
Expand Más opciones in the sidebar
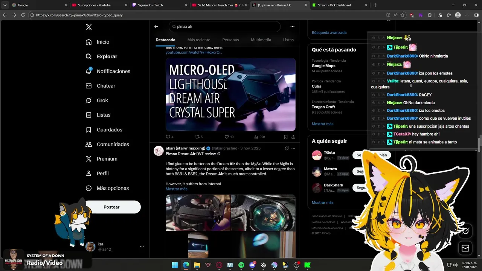coord(107,188)
